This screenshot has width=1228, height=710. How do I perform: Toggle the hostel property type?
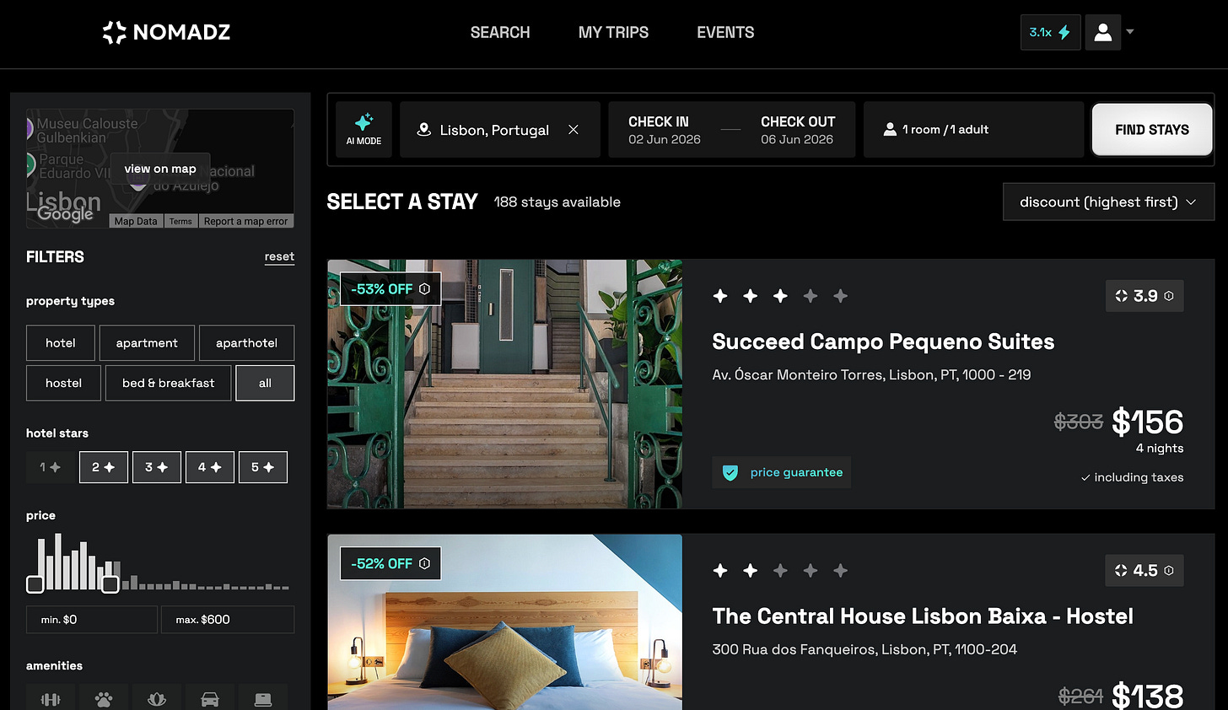tap(63, 383)
